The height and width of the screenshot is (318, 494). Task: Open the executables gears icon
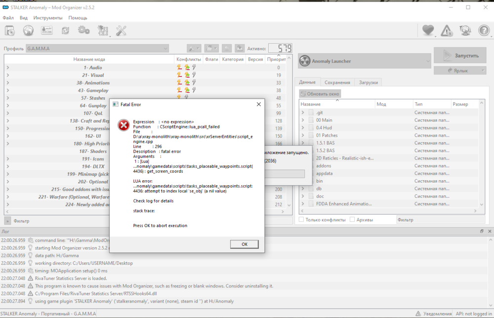tap(84, 31)
